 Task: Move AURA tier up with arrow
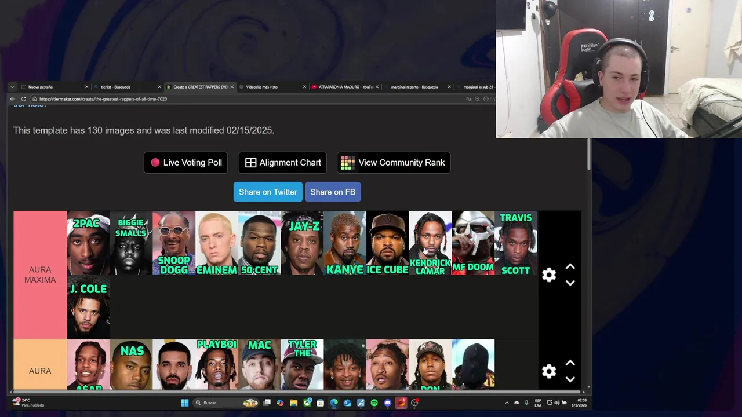coord(570,363)
